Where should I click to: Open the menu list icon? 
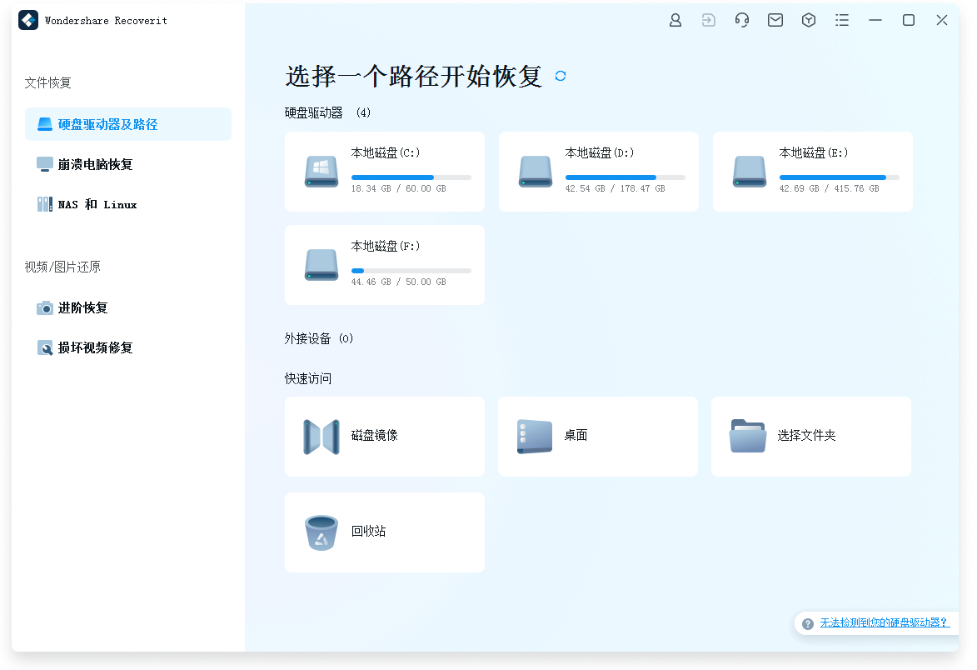[842, 19]
